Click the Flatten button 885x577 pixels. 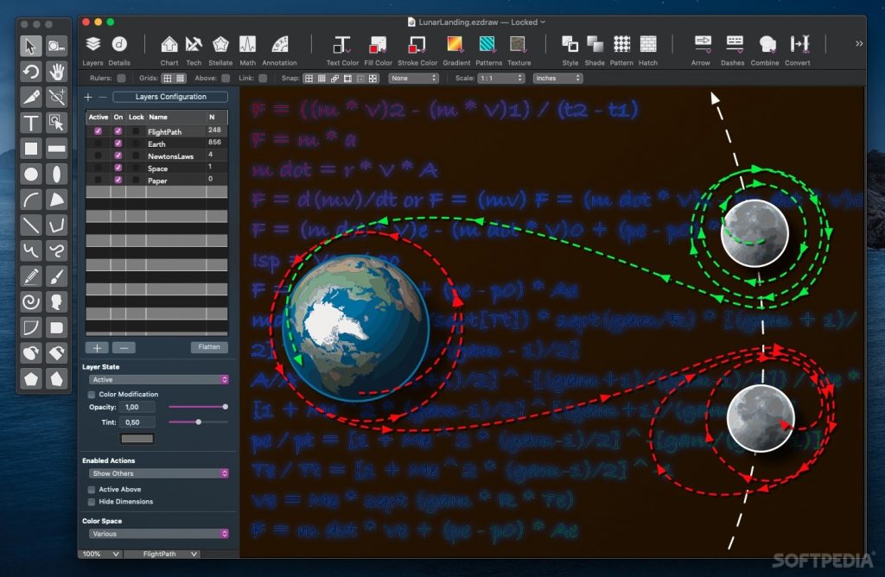209,347
